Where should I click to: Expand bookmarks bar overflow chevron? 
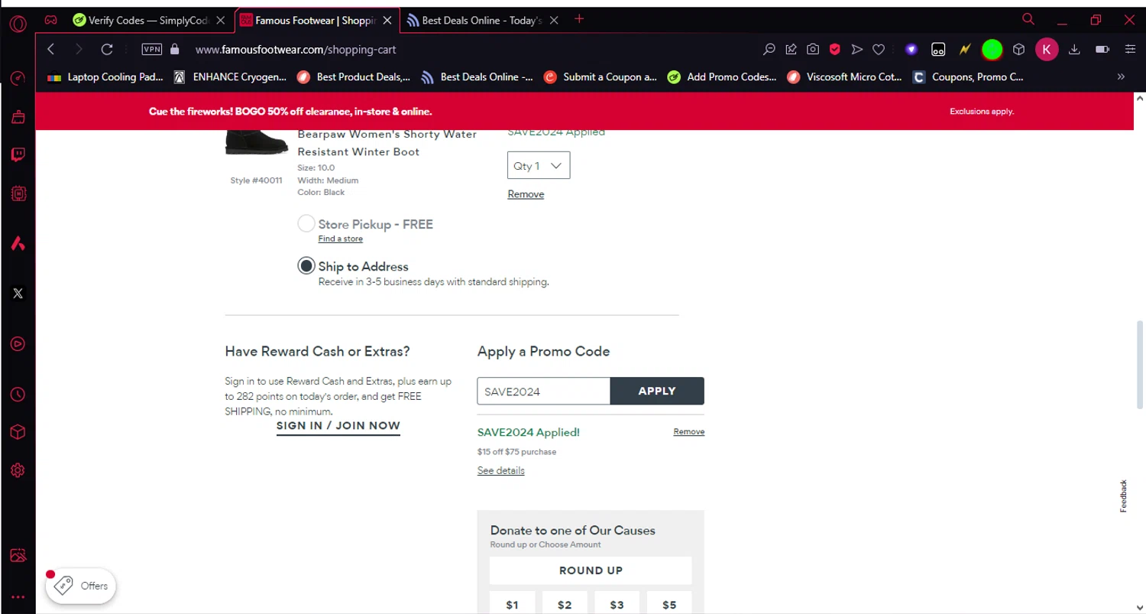[x=1121, y=76]
